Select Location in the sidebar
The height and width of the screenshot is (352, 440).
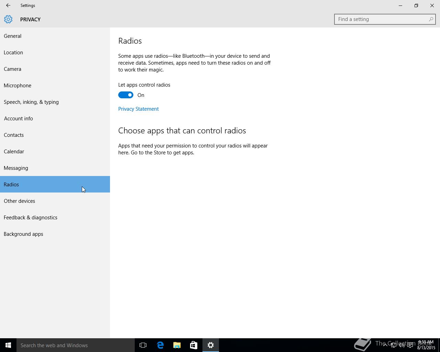coord(55,52)
